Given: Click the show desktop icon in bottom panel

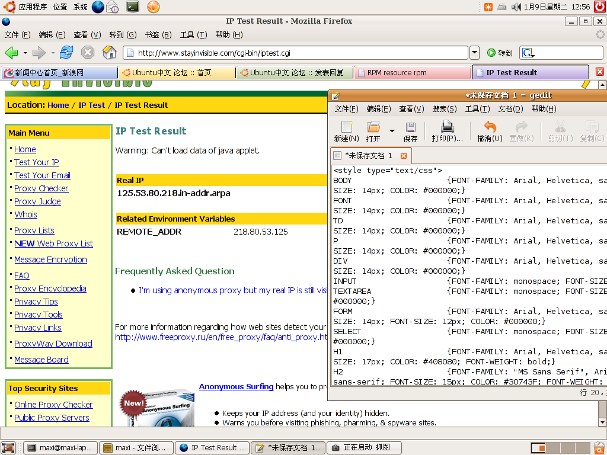Looking at the screenshot, I should [8, 448].
